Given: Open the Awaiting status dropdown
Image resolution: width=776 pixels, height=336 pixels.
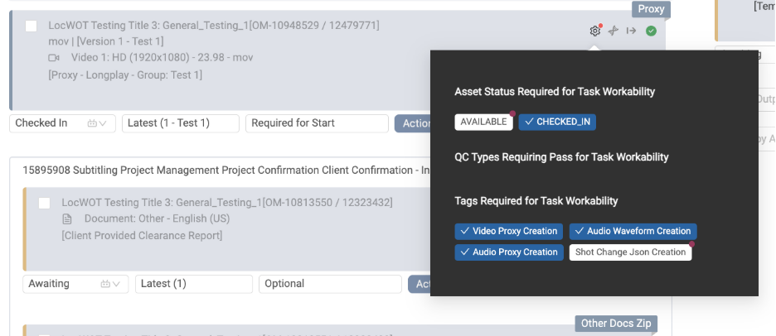Looking at the screenshot, I should (75, 284).
